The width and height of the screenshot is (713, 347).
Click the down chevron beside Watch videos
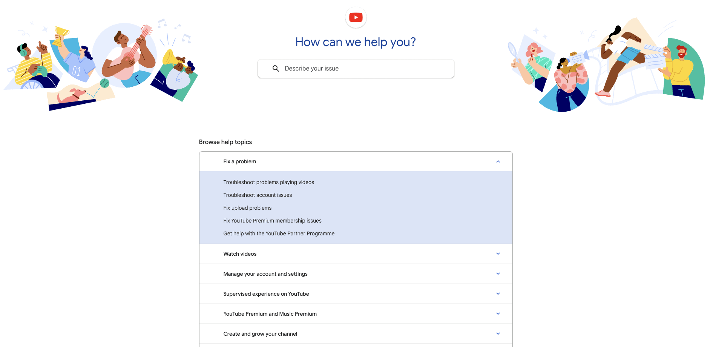pyautogui.click(x=498, y=253)
